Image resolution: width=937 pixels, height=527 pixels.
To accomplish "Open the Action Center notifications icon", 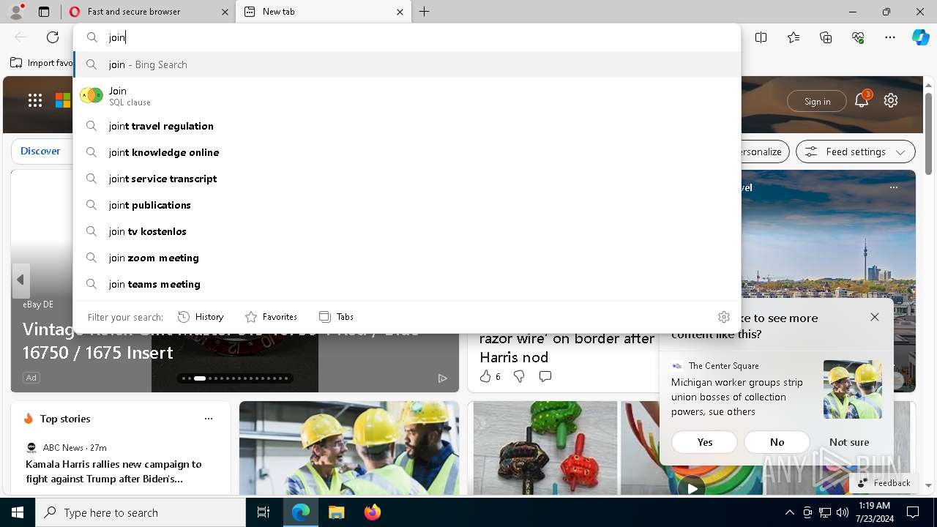I will [x=913, y=512].
